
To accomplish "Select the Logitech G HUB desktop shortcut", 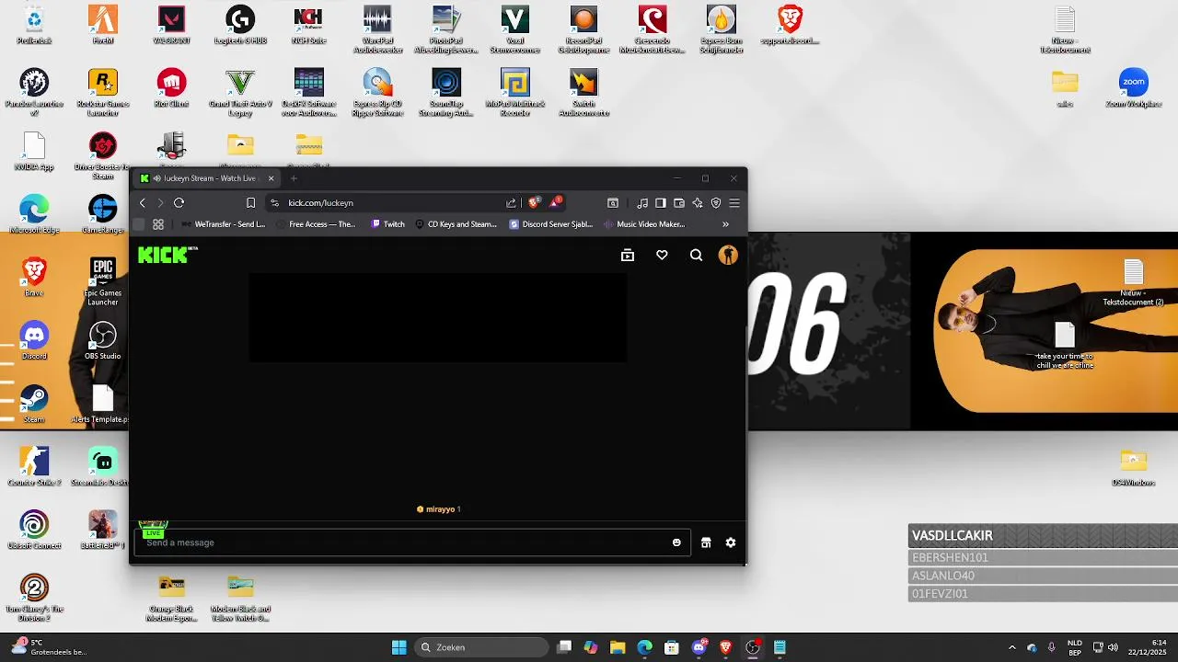I will (240, 26).
